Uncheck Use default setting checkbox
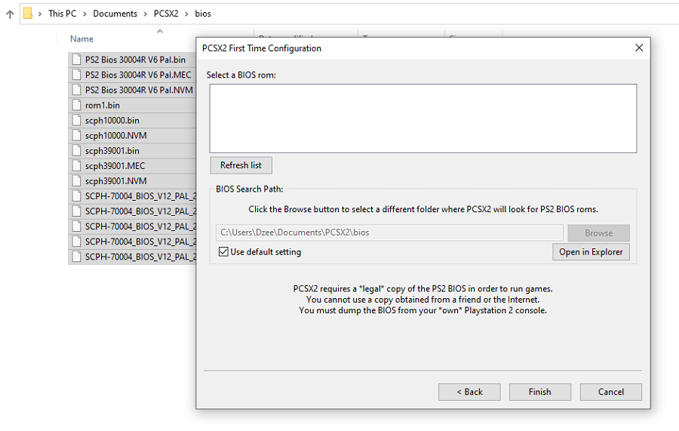Screen dimensions: 679x431 tap(223, 251)
